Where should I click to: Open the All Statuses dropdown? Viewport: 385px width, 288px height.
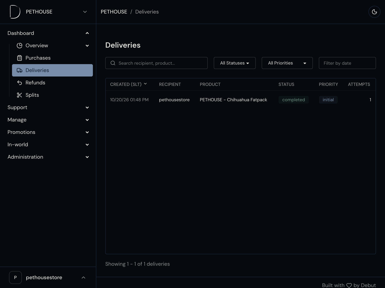pos(235,63)
